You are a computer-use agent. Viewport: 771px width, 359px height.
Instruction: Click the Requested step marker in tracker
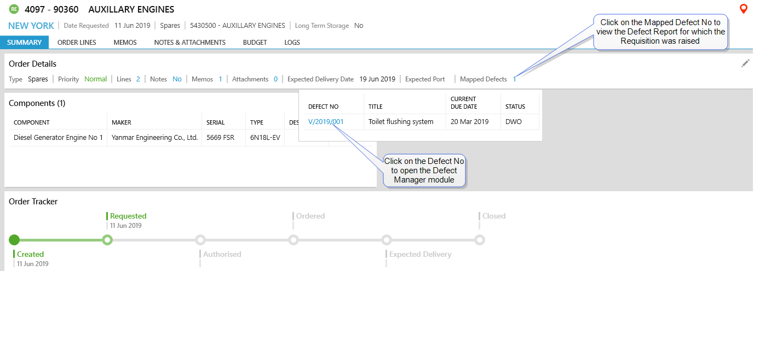(107, 240)
